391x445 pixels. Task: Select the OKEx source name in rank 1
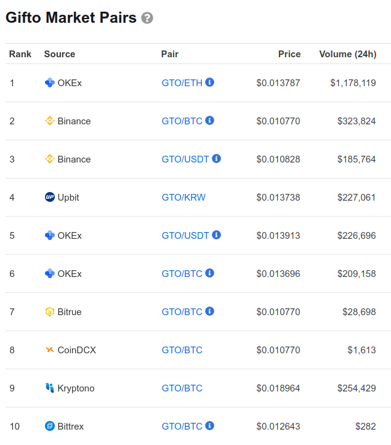(x=70, y=83)
